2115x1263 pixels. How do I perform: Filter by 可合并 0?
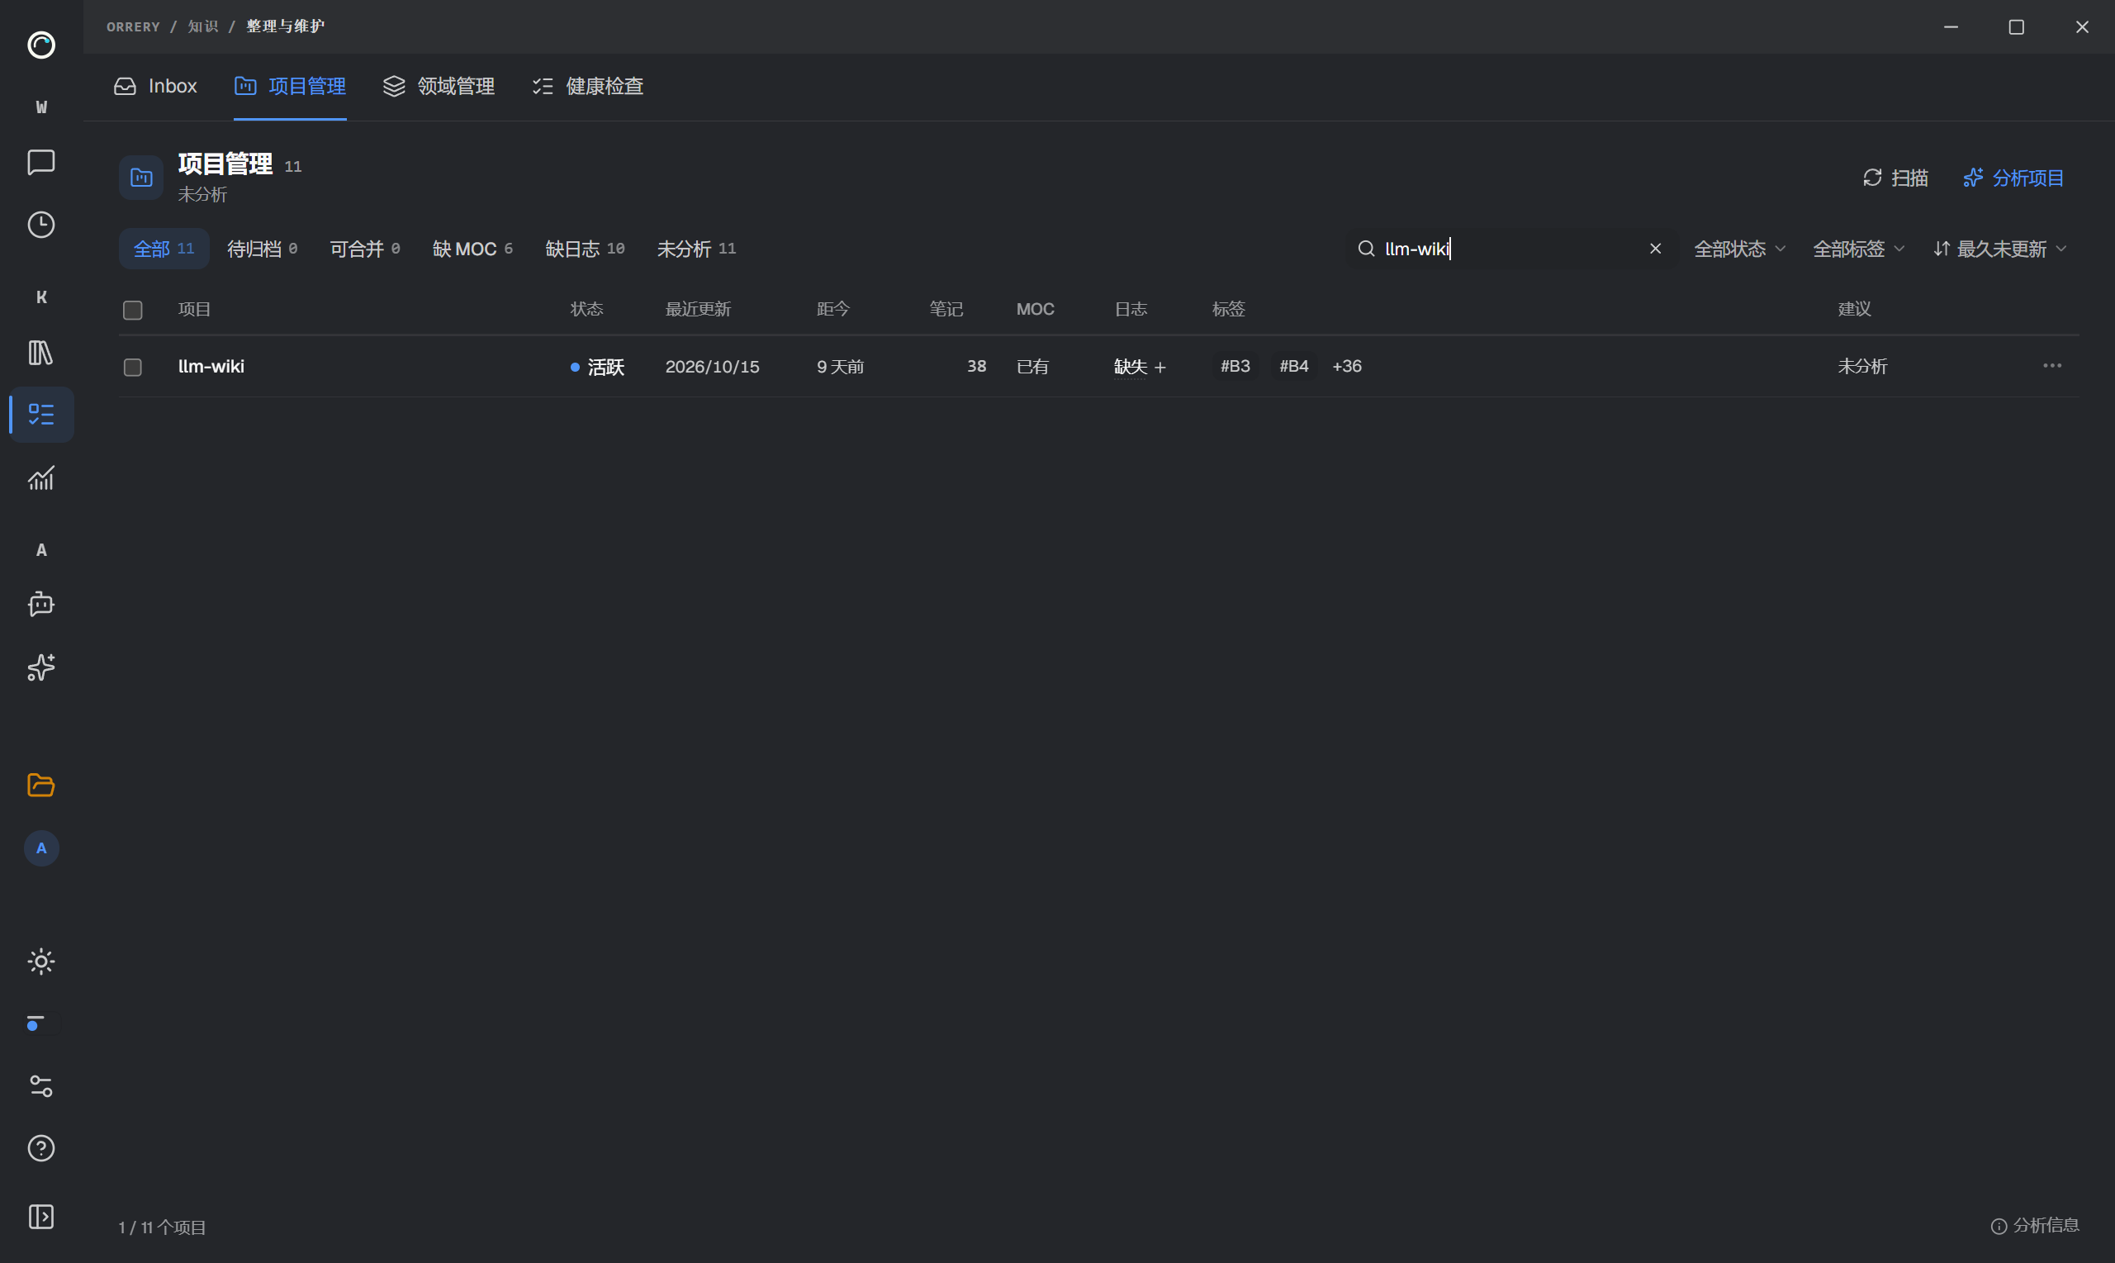tap(365, 249)
